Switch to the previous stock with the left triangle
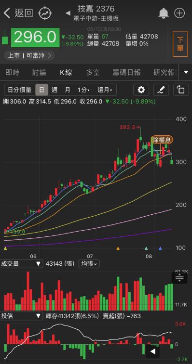This screenshot has height=364, width=192. point(68,13)
